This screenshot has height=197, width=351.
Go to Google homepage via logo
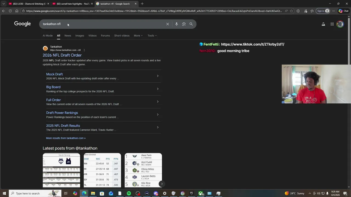coord(22,24)
